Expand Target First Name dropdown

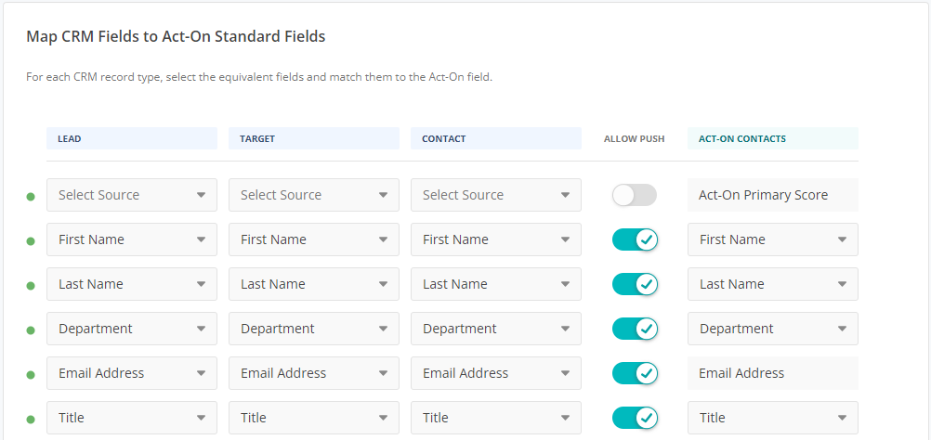pyautogui.click(x=314, y=239)
